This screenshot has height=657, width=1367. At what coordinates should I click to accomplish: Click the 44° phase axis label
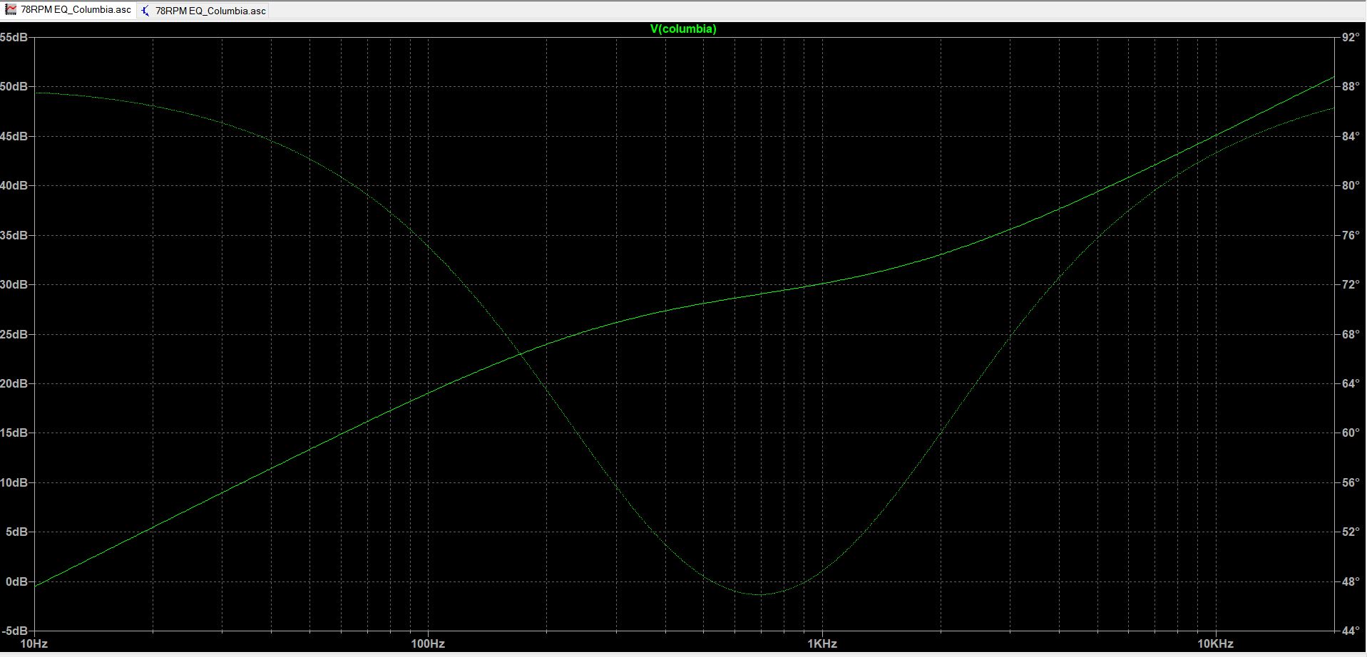[x=1351, y=631]
